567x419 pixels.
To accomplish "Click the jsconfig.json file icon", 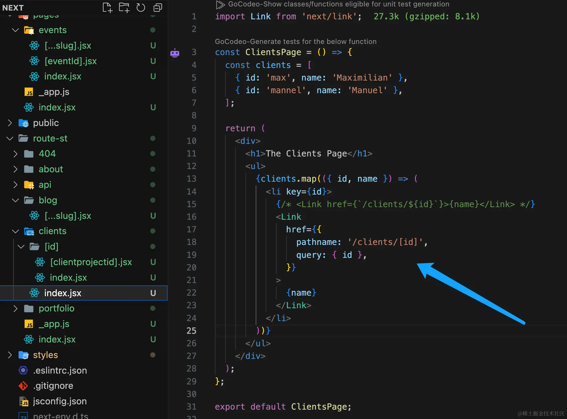I will (x=24, y=401).
